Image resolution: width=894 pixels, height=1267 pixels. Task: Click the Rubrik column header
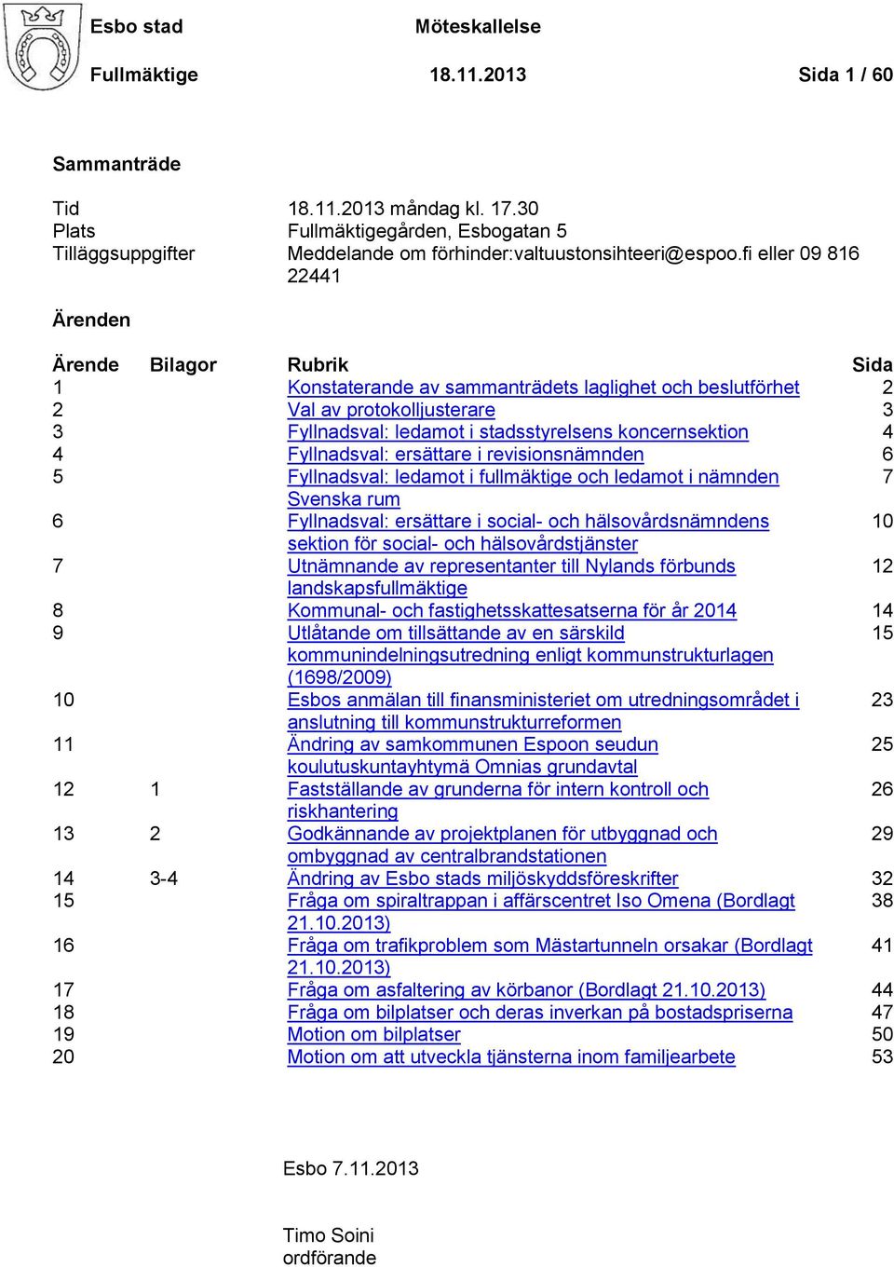[x=318, y=365]
